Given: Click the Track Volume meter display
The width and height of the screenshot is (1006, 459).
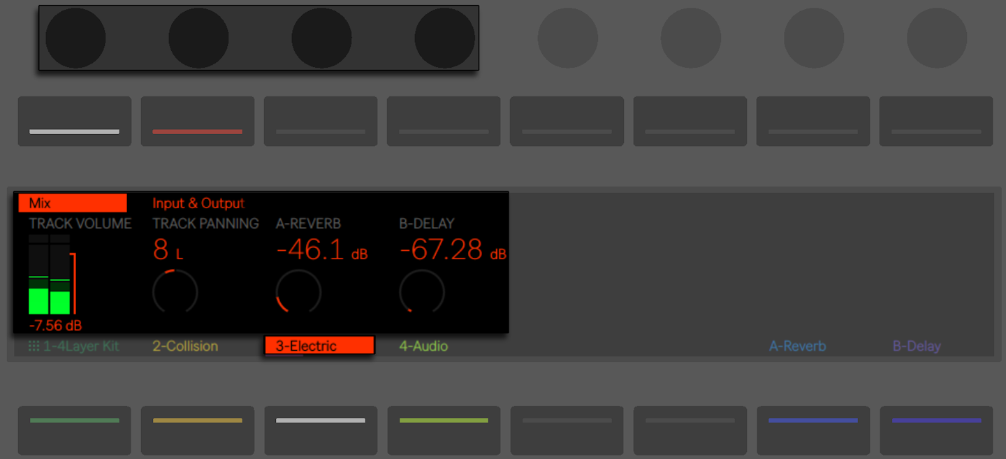Looking at the screenshot, I should [49, 279].
